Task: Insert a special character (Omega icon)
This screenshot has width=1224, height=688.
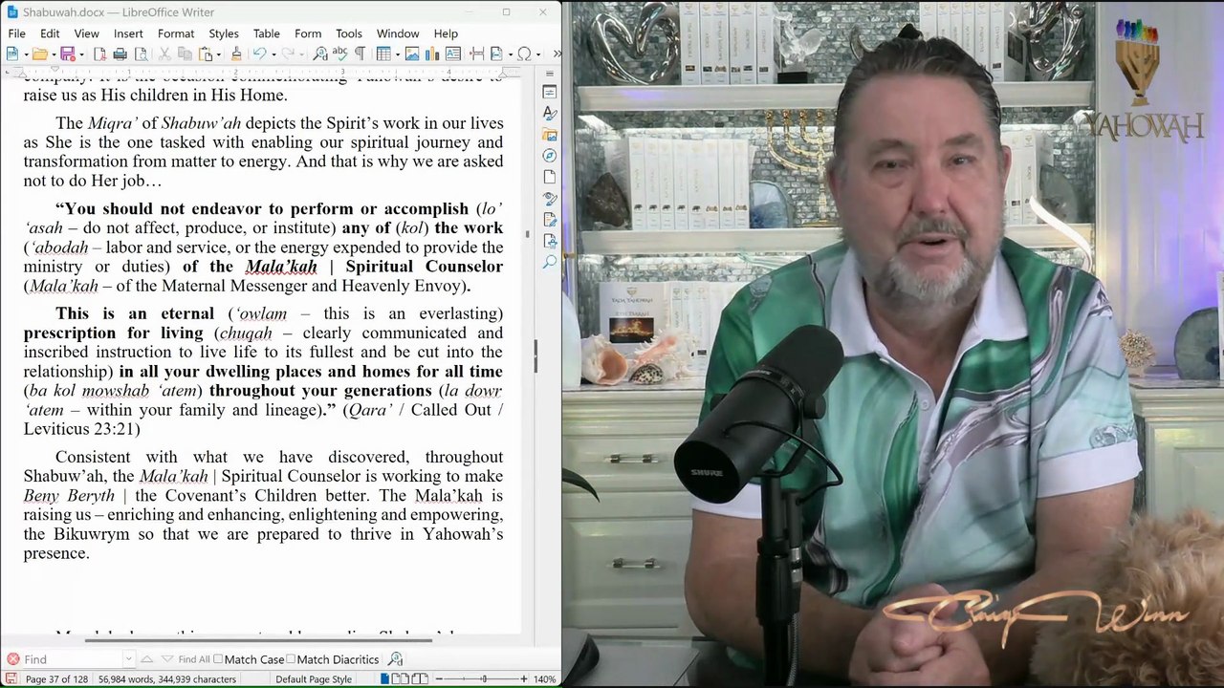Action: click(x=524, y=54)
